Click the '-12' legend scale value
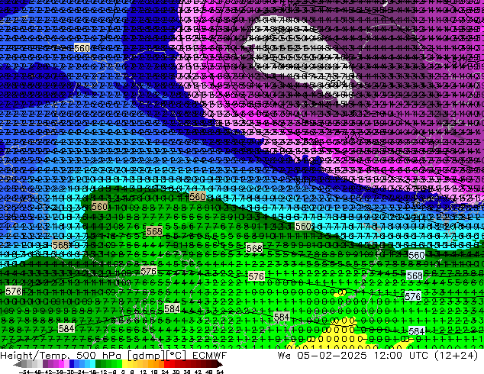This screenshot has height=374, width=484. (x=102, y=372)
